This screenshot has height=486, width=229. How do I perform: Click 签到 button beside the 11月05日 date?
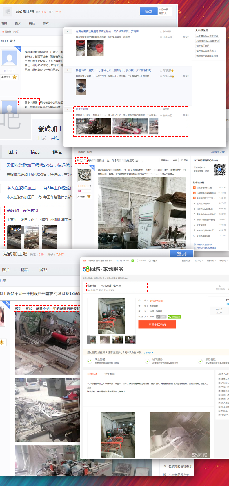149,11
